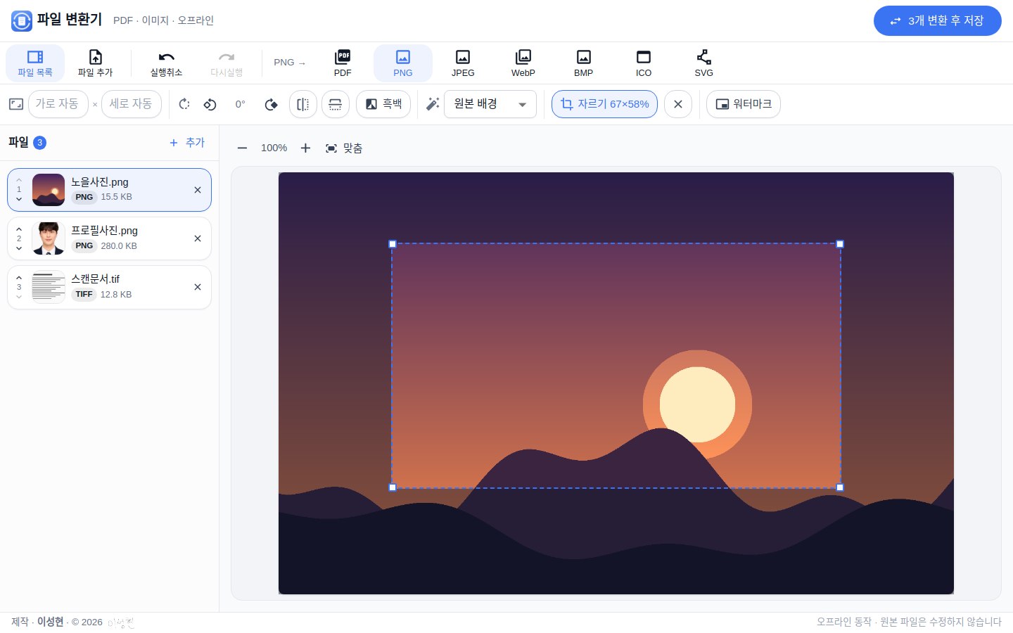Click the resize dimensions icon
The width and height of the screenshot is (1013, 633).
pyautogui.click(x=16, y=104)
